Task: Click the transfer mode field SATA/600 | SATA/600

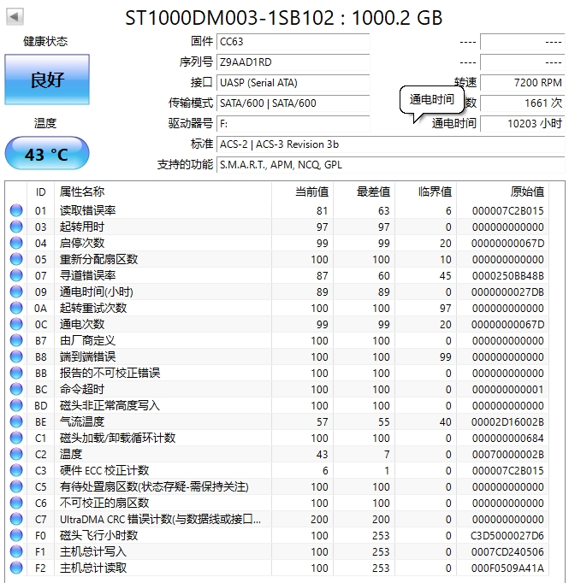Action: click(x=293, y=103)
